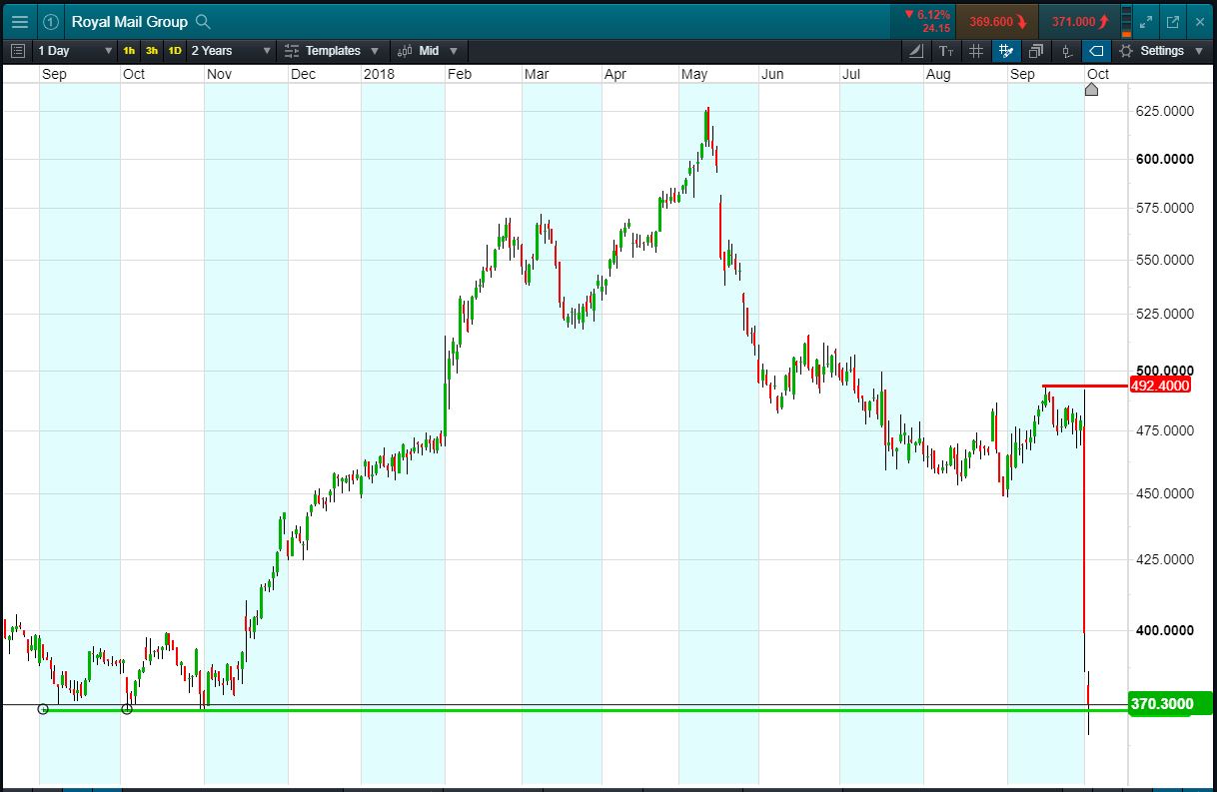Open the hamburger main menu
The width and height of the screenshot is (1217, 792).
(x=20, y=21)
